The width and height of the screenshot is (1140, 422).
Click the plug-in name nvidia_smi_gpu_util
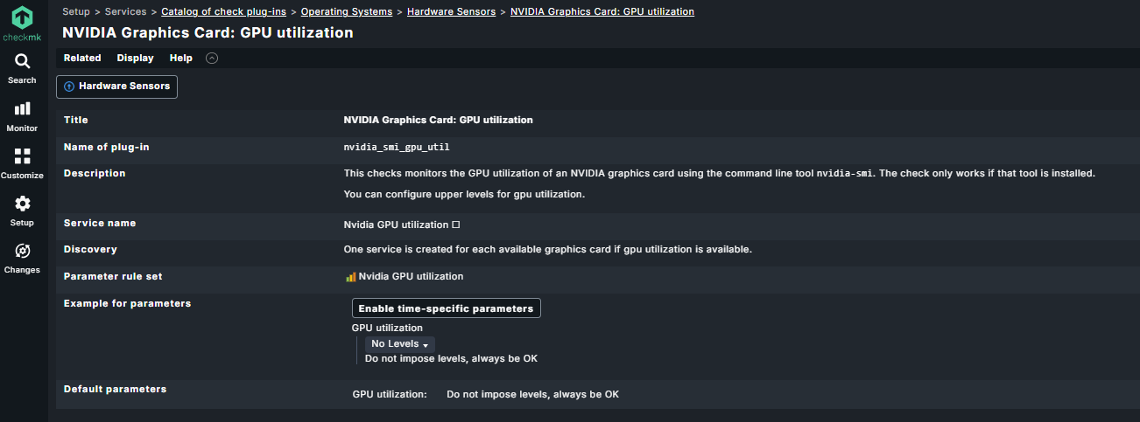[397, 148]
